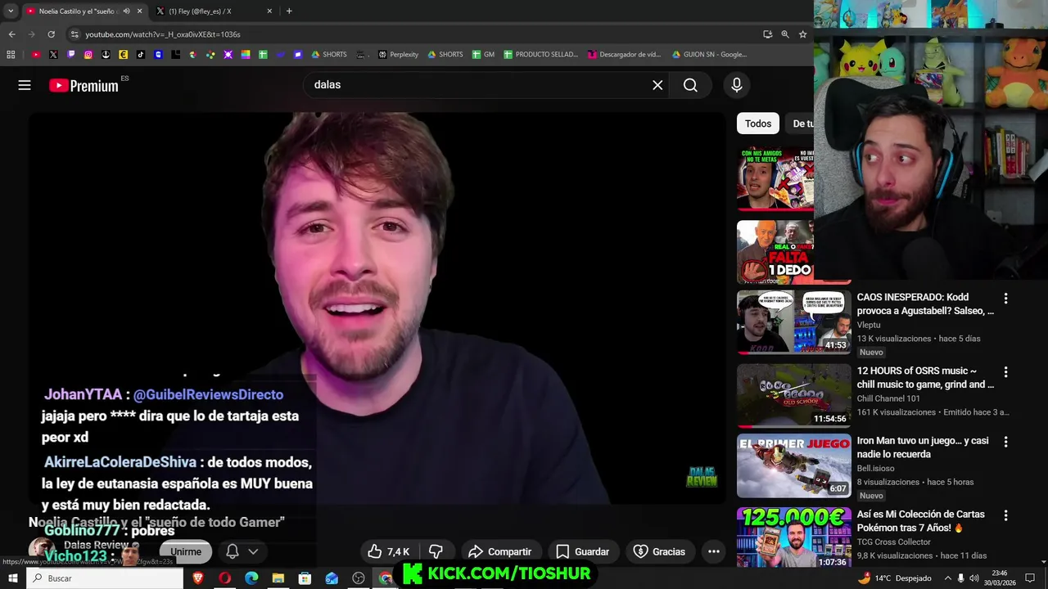Start voice search with the microphone

pos(737,85)
